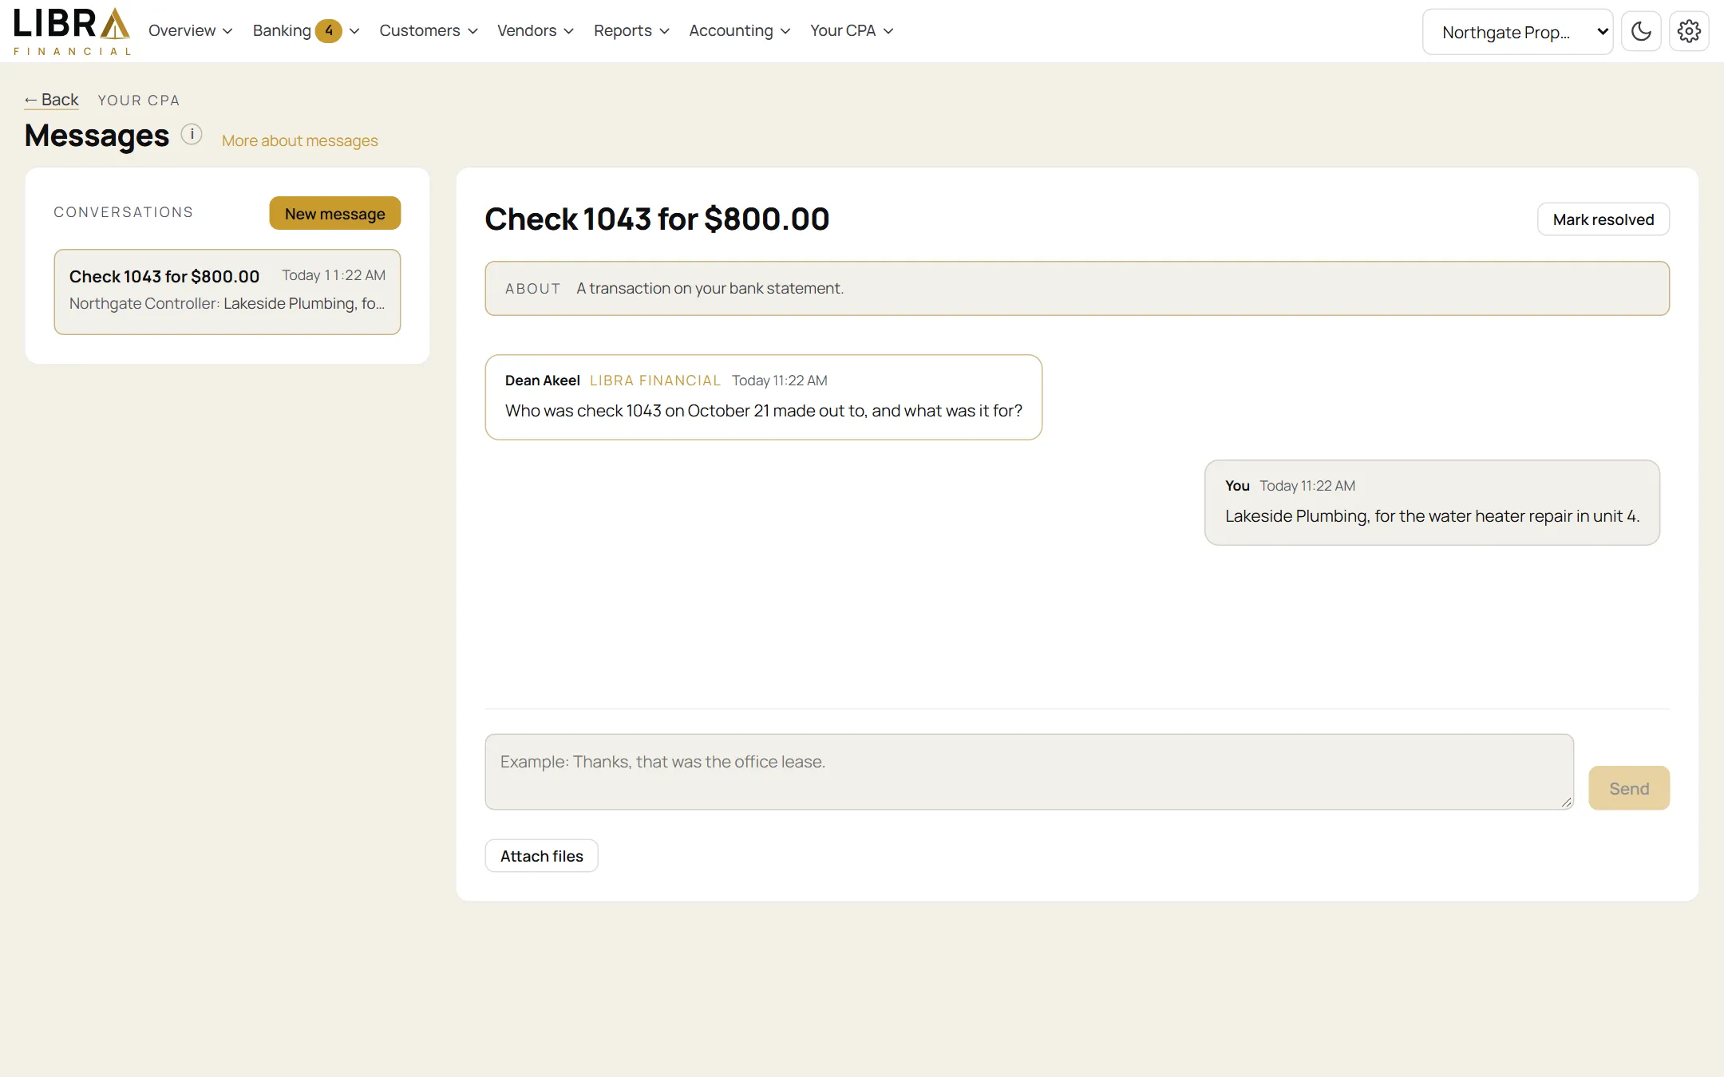Click Attach files button

542,856
